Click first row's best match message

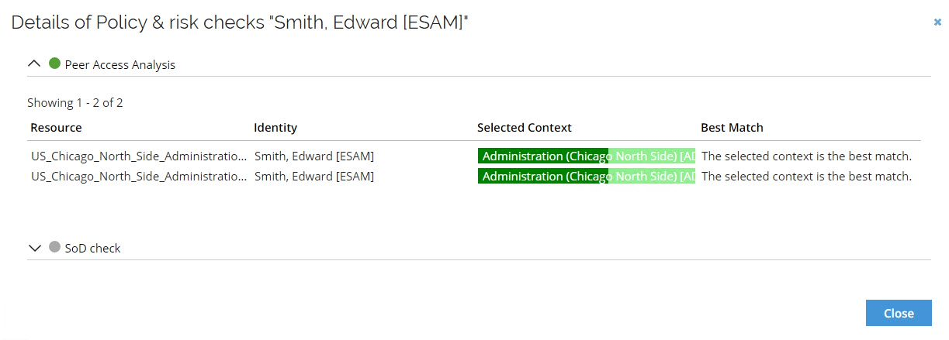coord(806,156)
